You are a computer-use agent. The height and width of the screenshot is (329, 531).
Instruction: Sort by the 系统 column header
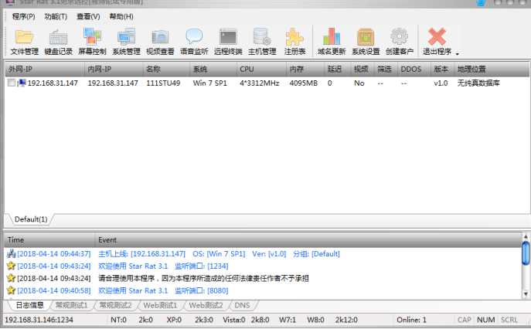213,70
